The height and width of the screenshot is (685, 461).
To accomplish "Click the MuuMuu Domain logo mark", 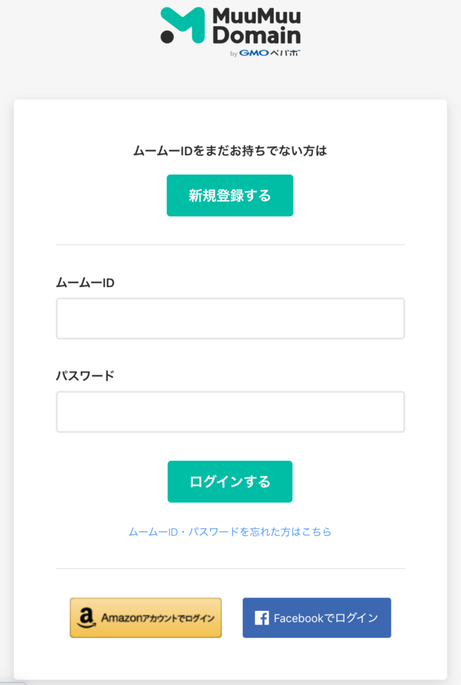I will point(182,25).
